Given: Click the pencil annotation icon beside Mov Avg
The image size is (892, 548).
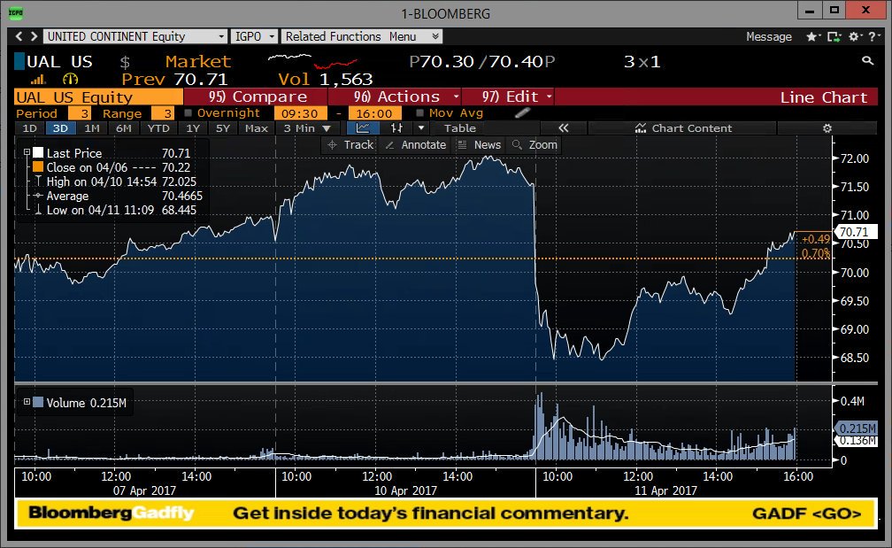Looking at the screenshot, I should pos(522,112).
